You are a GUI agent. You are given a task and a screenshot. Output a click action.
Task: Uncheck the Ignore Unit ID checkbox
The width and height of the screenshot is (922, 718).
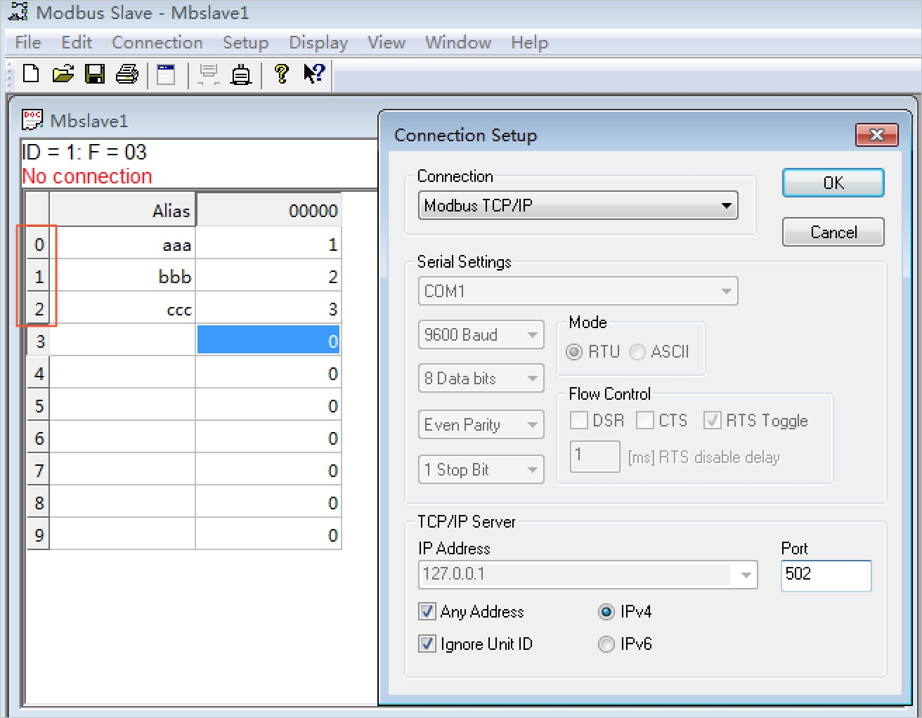427,644
